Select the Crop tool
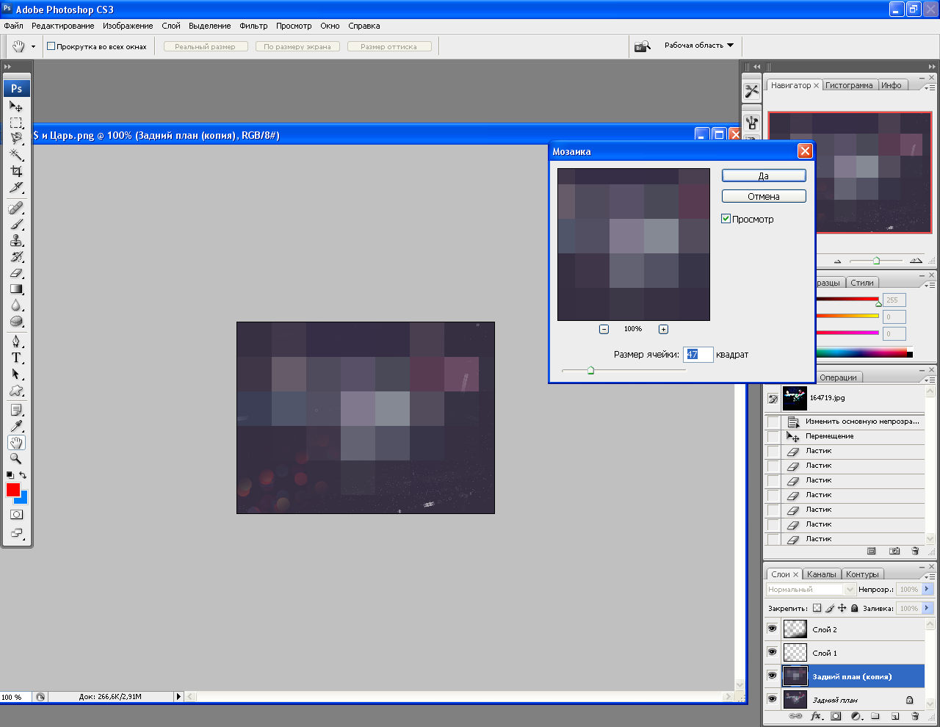The width and height of the screenshot is (940, 727). tap(16, 171)
